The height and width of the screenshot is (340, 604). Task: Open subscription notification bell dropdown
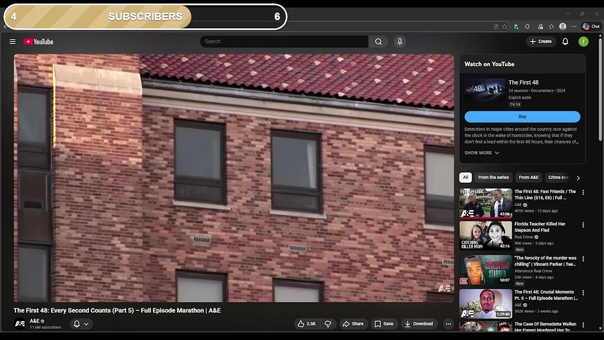(x=81, y=324)
